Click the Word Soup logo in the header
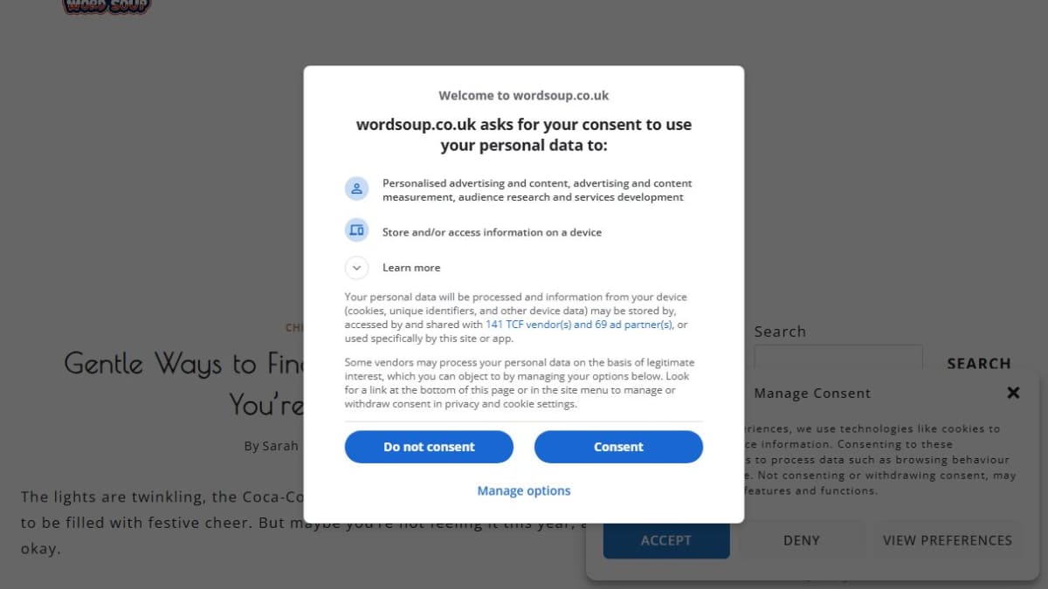1048x589 pixels. (107, 6)
